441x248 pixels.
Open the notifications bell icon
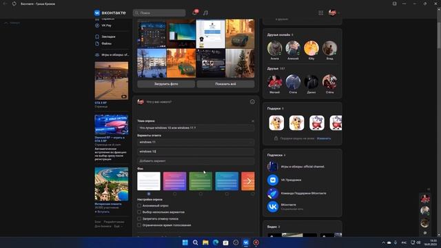click(194, 12)
